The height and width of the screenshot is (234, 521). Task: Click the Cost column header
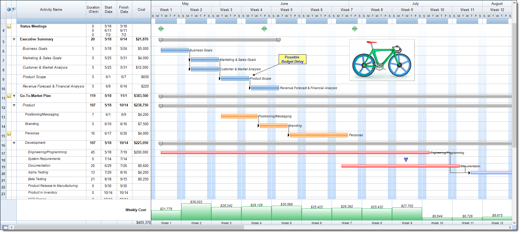141,9
